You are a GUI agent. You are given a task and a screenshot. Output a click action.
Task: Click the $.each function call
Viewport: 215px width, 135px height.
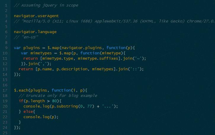(21, 90)
